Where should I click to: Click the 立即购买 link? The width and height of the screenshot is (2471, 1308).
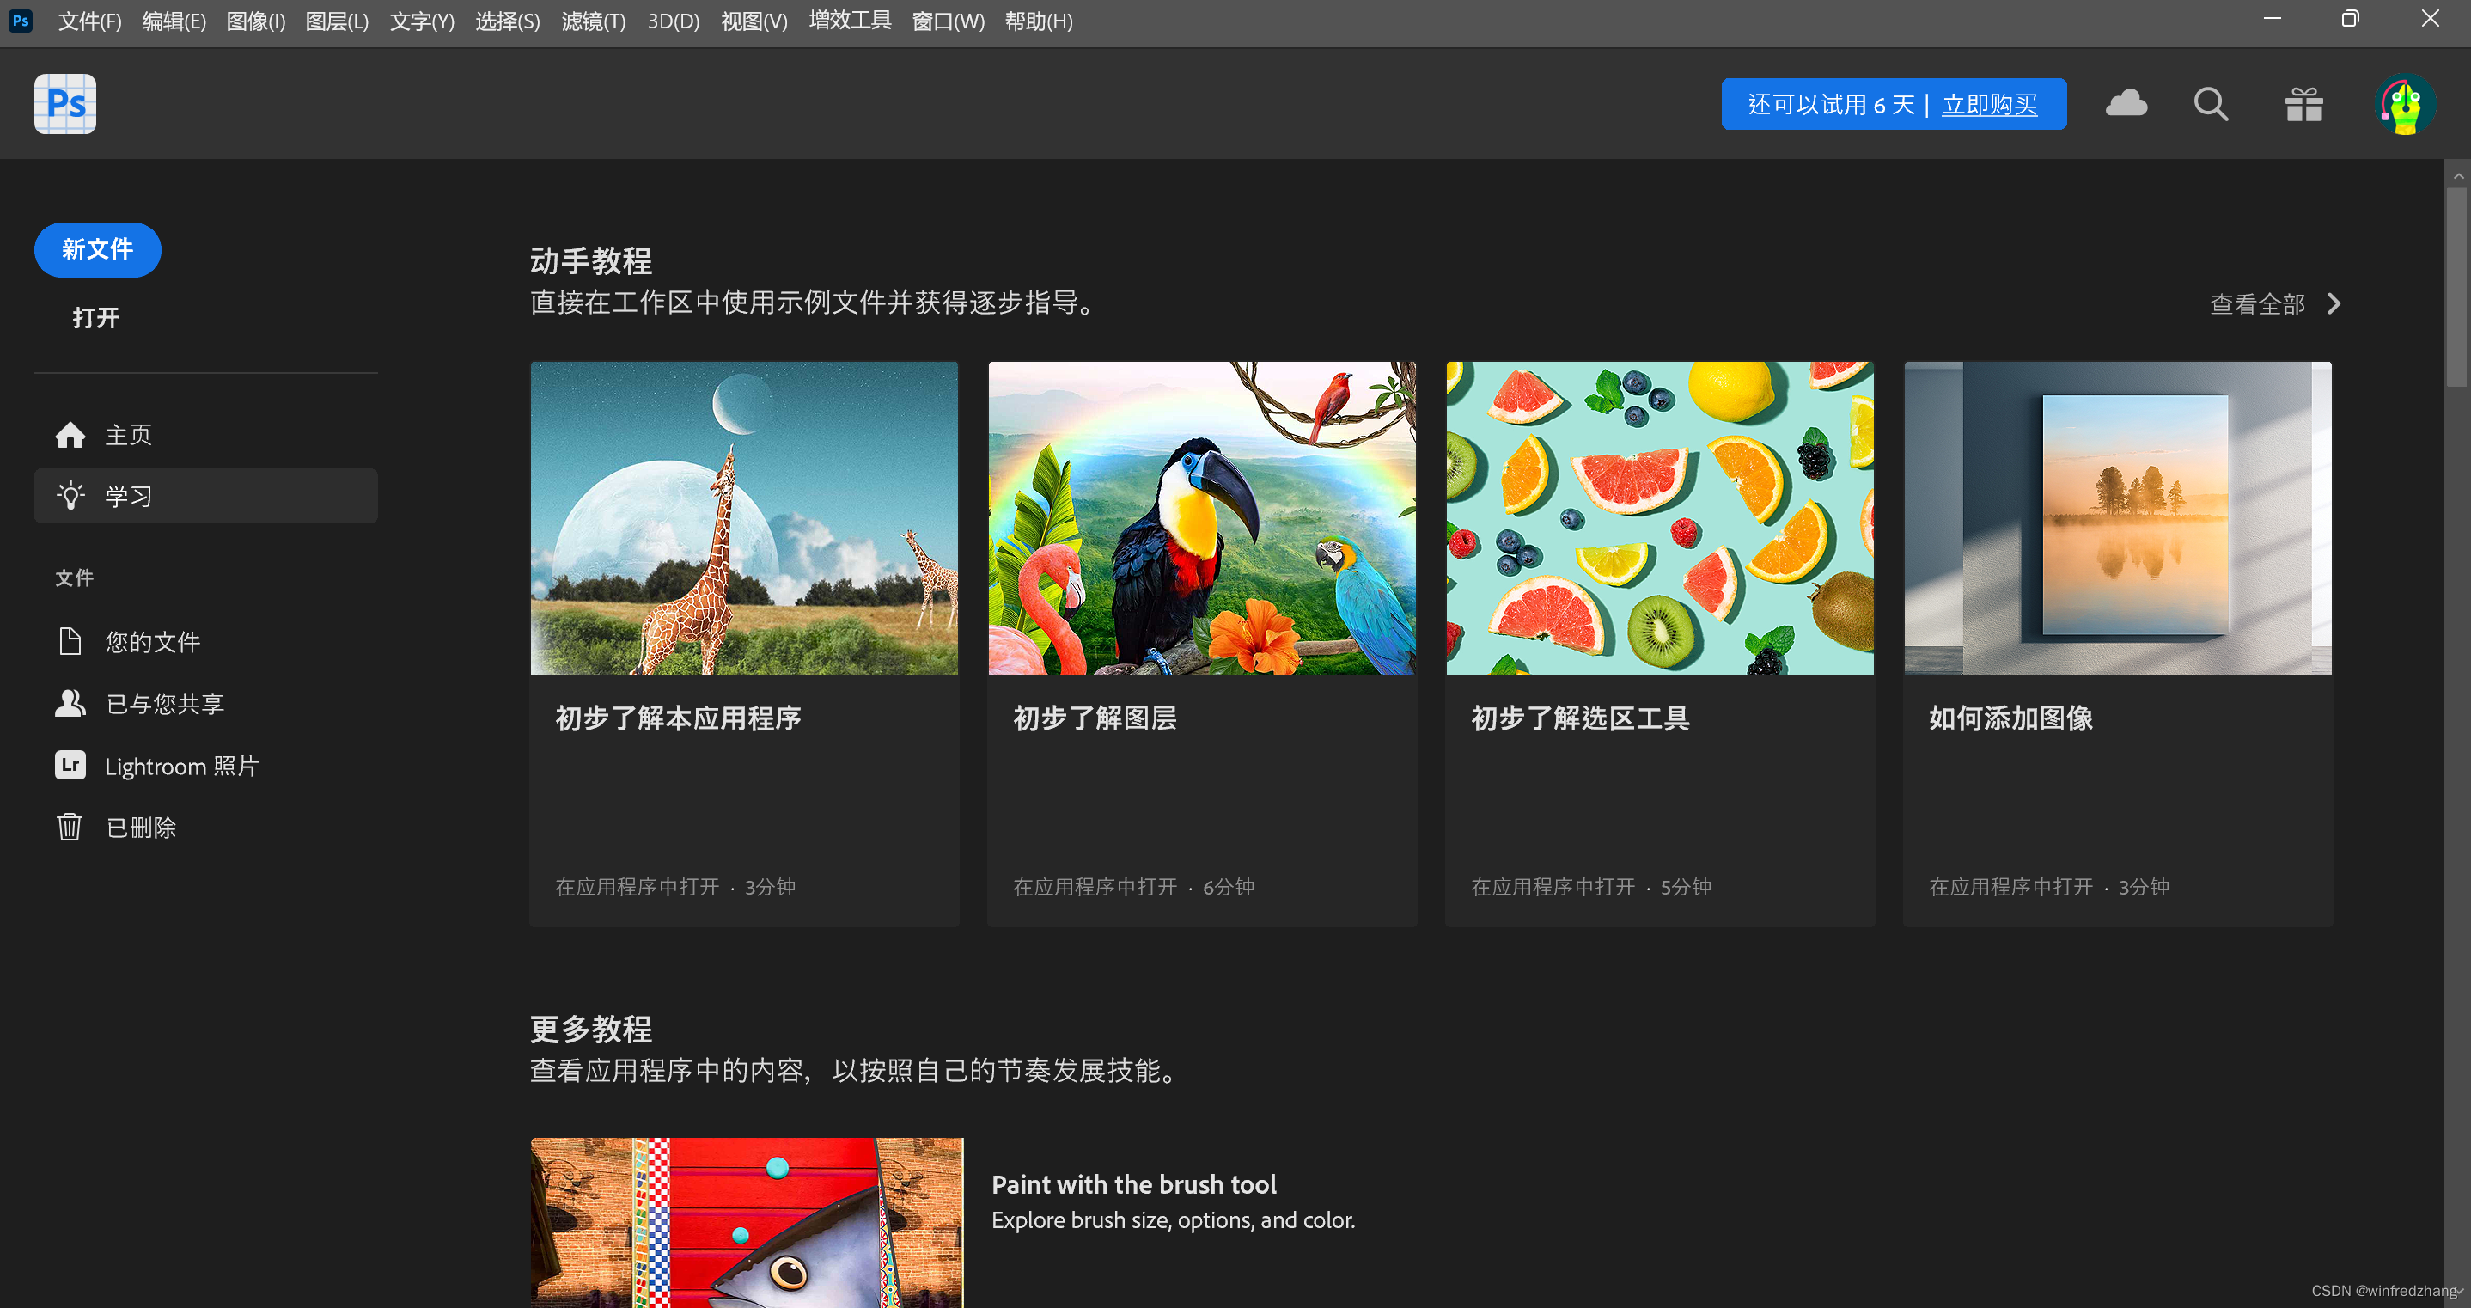click(x=1990, y=105)
